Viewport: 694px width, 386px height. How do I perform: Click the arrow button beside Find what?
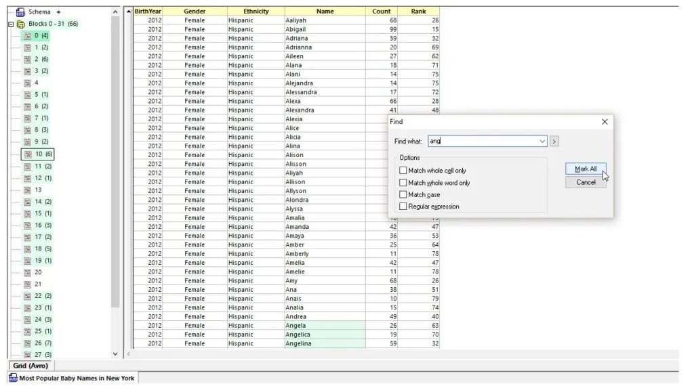554,142
